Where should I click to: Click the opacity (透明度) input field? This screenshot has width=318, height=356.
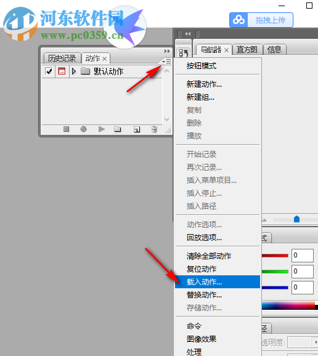click(x=299, y=342)
